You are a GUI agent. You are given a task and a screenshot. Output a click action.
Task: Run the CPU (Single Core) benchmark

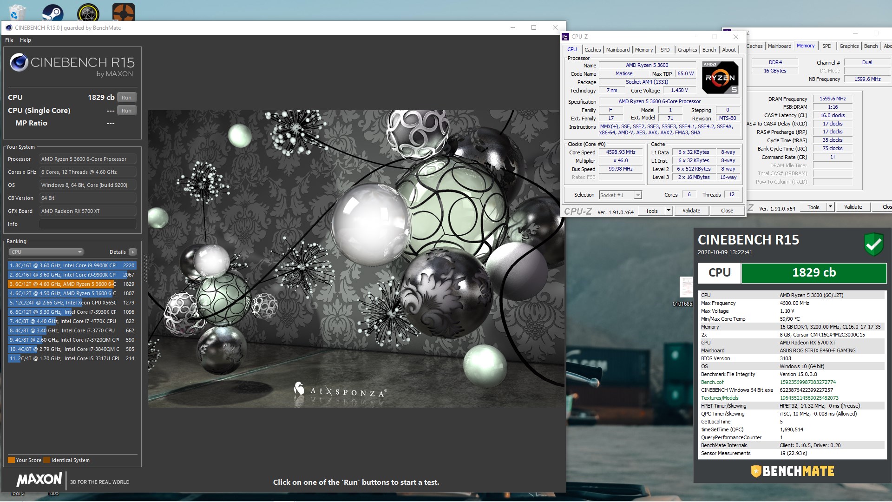click(126, 111)
